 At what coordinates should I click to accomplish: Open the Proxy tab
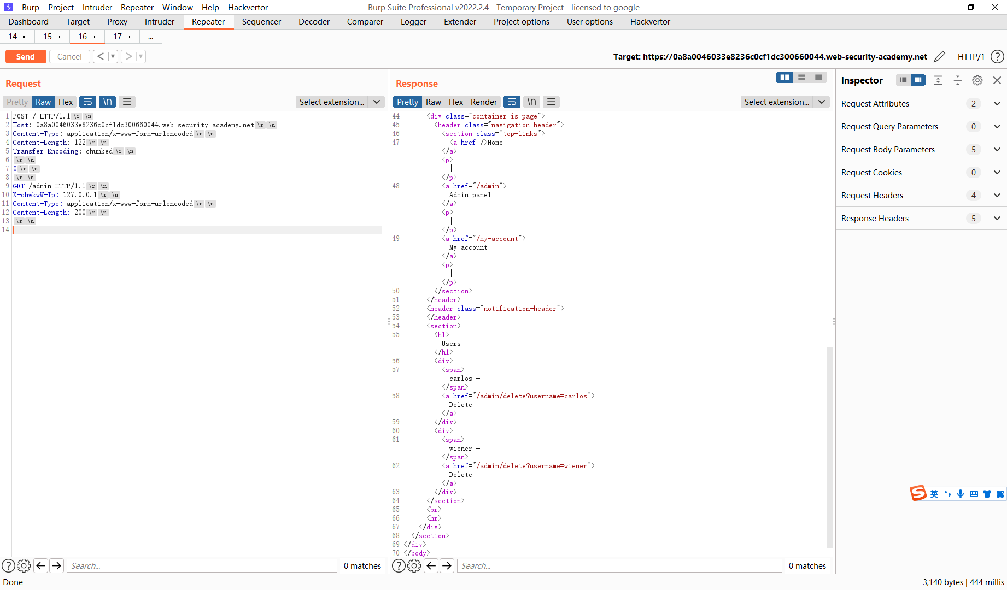[x=117, y=22]
